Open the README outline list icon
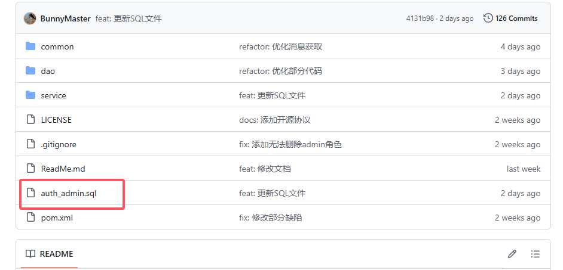This screenshot has height=270, width=563. pyautogui.click(x=536, y=254)
